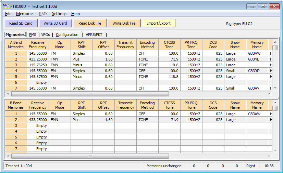
Task: Switch to the APRS/PKT tab
Action: coord(94,35)
